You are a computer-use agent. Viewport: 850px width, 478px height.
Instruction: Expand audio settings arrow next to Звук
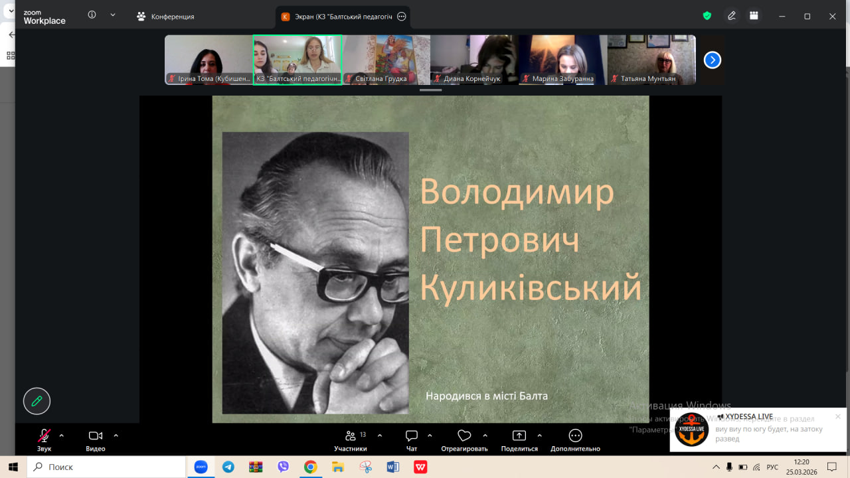click(x=62, y=436)
